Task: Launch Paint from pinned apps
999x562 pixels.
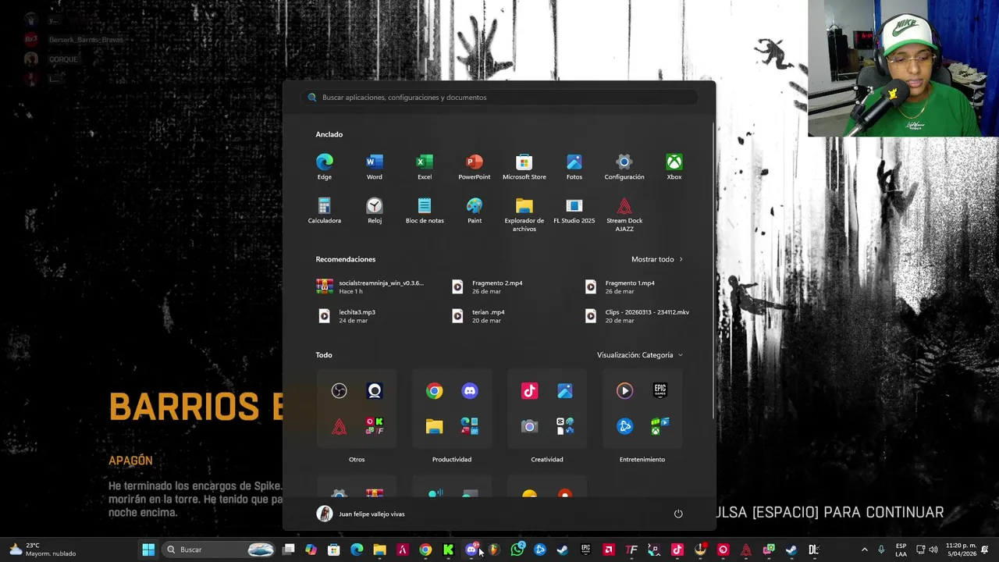Action: coord(475,211)
